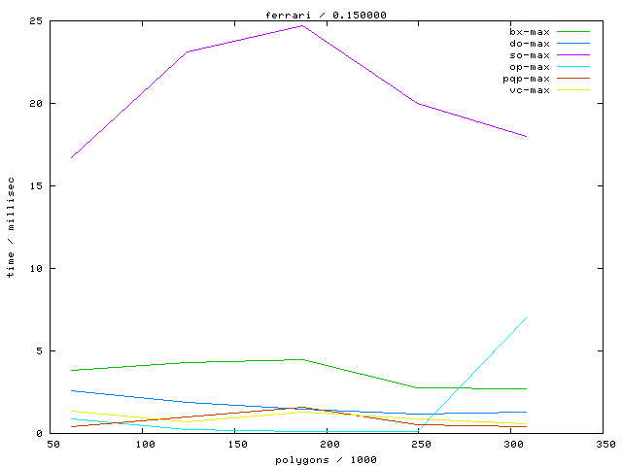
Task: Click the peak of the purple so-max curve
Action: pos(302,25)
